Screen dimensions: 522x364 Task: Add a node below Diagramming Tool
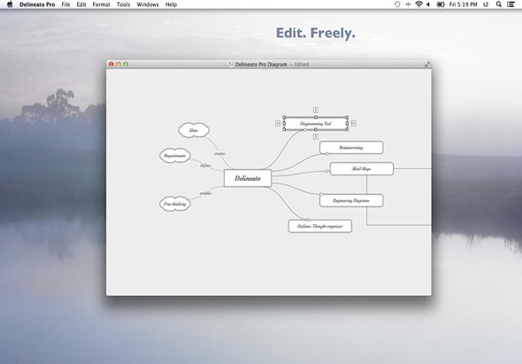point(316,136)
